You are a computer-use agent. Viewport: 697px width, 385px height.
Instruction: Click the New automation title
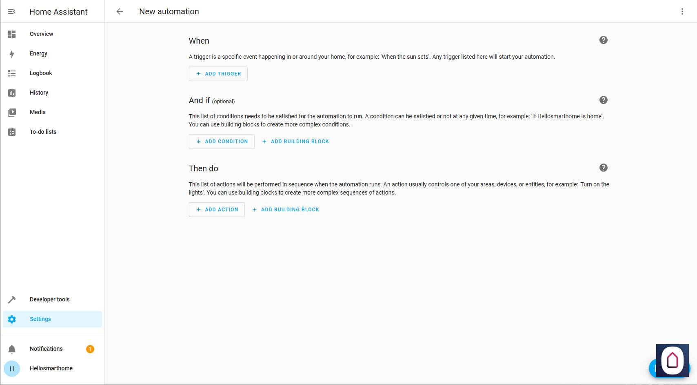[169, 11]
